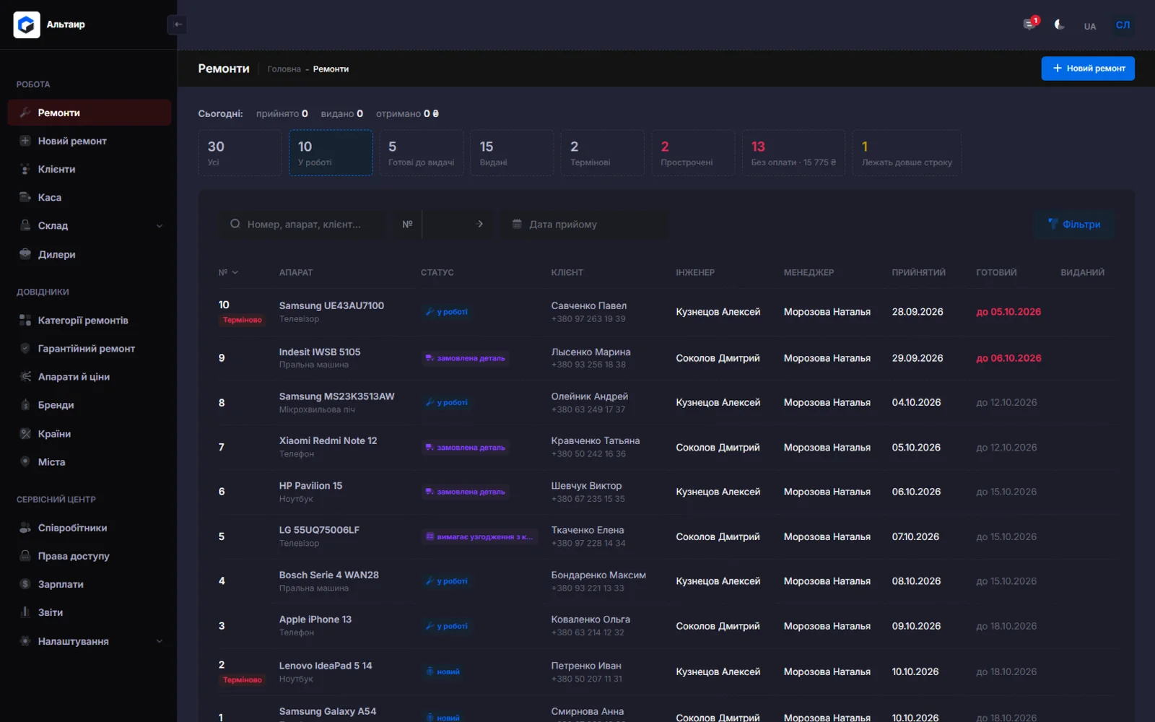
Task: Select the Термінові 2 tab
Action: pos(603,153)
